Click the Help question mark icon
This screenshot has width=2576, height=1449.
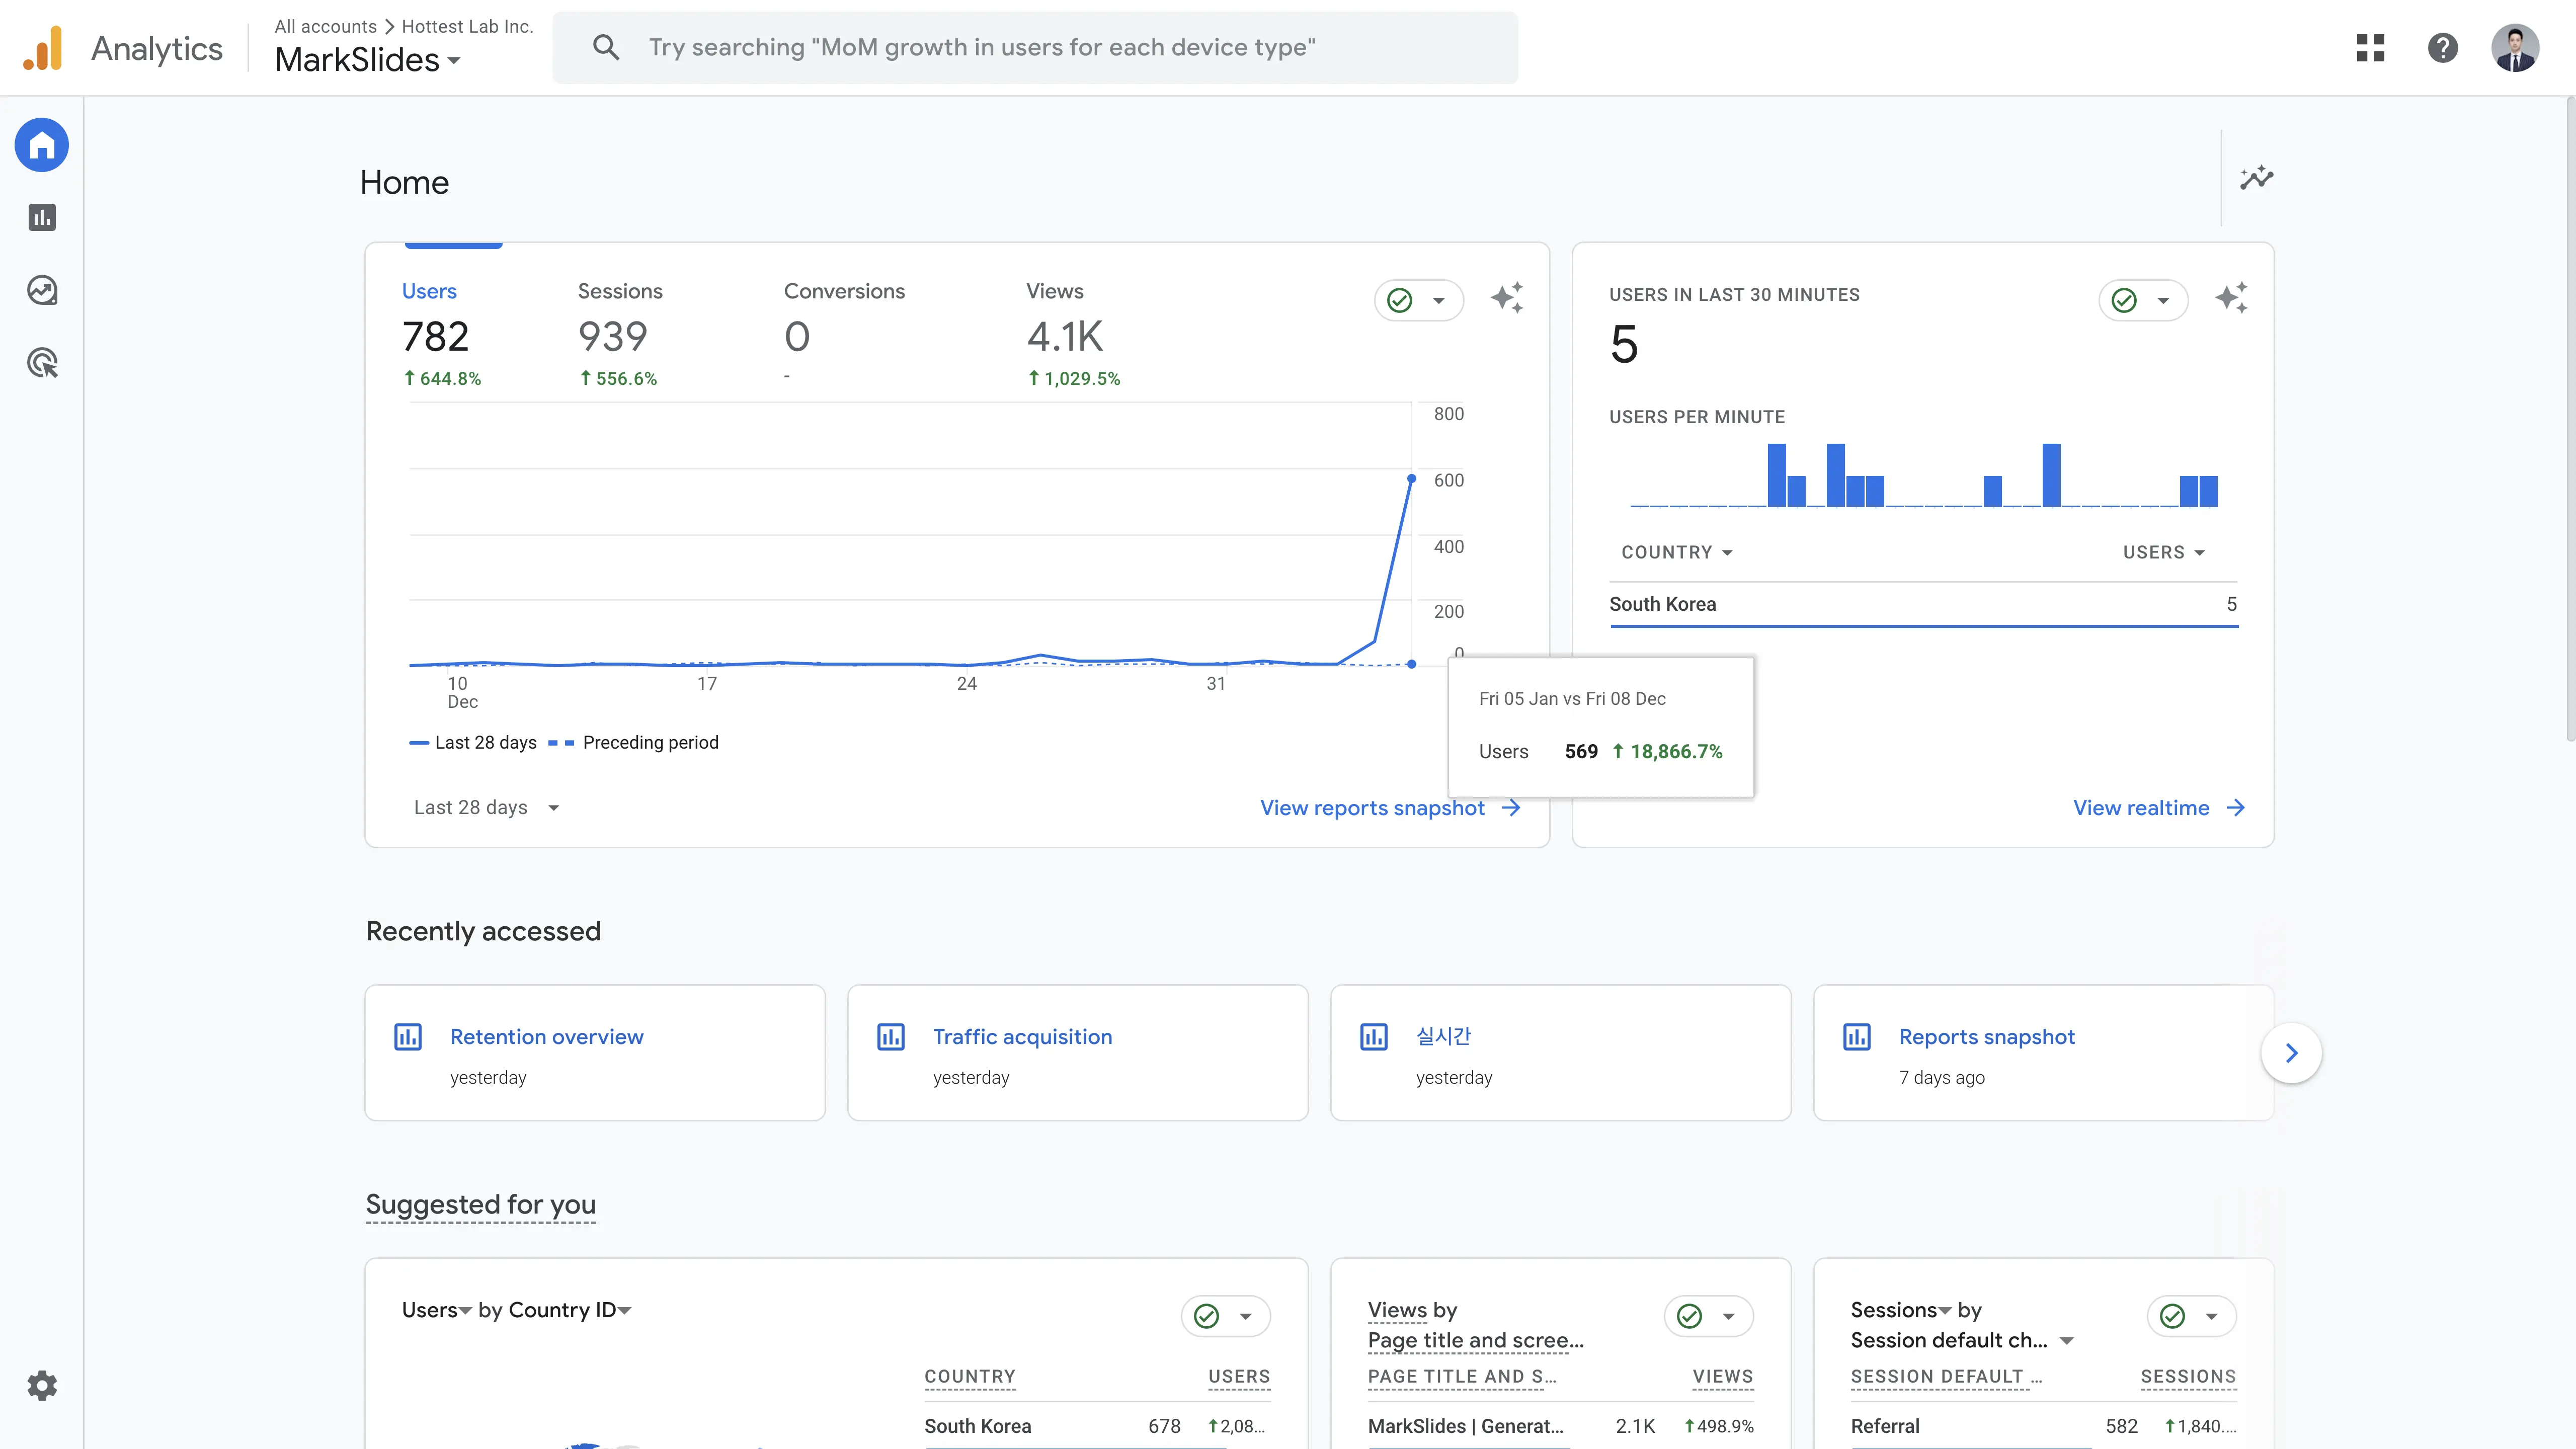[x=2442, y=48]
